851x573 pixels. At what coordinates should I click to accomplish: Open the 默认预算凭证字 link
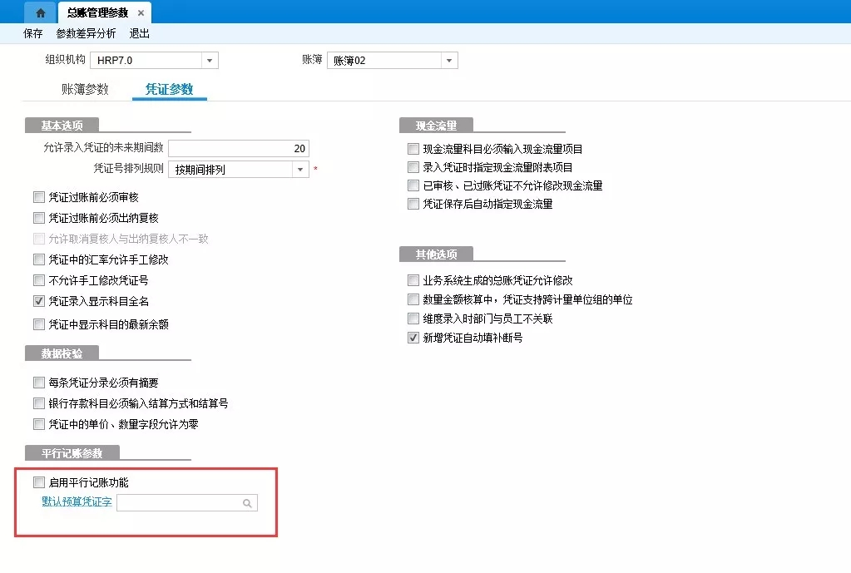pyautogui.click(x=77, y=502)
